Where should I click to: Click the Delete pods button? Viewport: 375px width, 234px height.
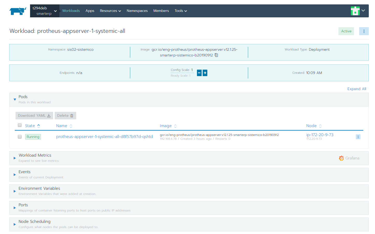tap(65, 115)
